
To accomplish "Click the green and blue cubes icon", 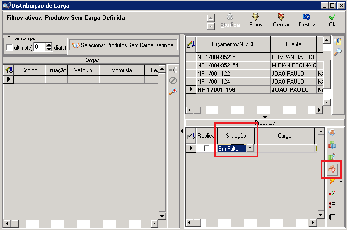I will (332, 145).
